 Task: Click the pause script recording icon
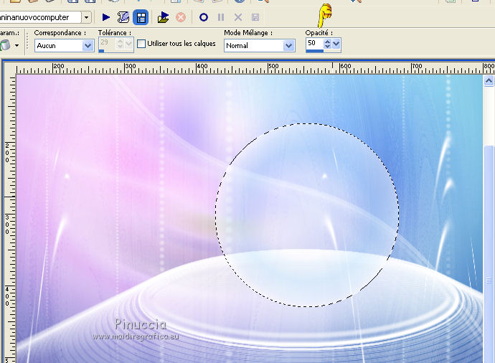pyautogui.click(x=221, y=17)
